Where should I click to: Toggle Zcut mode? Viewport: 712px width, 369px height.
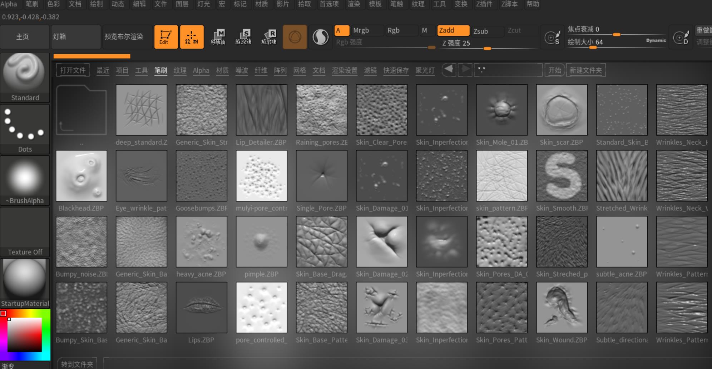(x=521, y=30)
